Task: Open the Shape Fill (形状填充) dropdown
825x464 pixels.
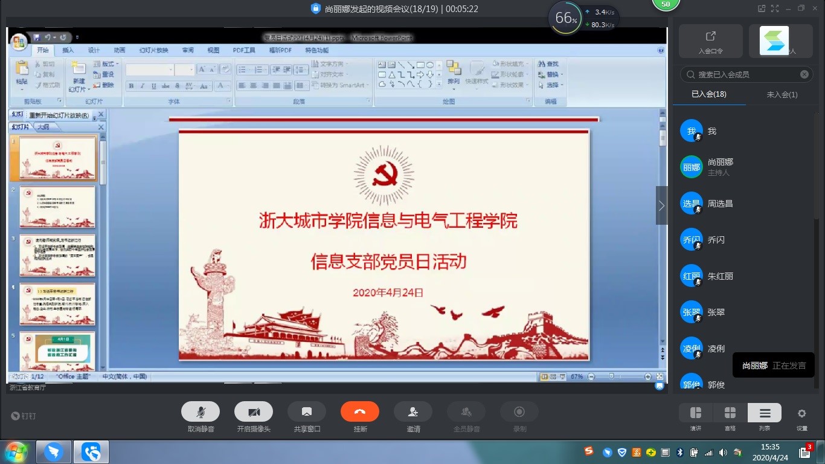Action: pyautogui.click(x=510, y=64)
